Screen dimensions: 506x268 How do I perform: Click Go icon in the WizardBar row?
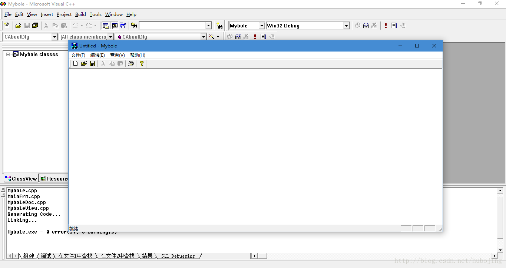pyautogui.click(x=264, y=37)
